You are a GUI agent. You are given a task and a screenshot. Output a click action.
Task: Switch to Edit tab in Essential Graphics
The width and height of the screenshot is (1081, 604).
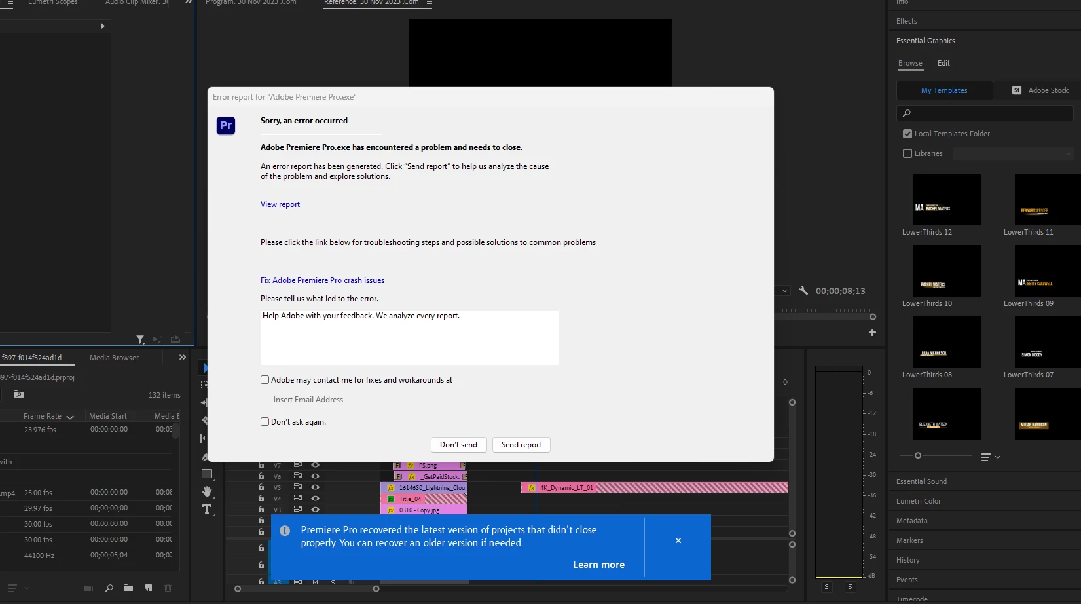tap(944, 63)
